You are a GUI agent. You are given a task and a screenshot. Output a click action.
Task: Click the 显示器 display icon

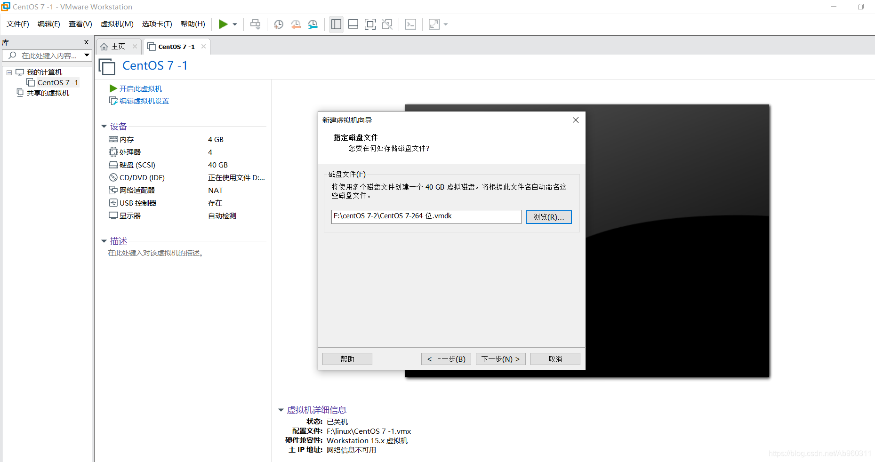(113, 215)
